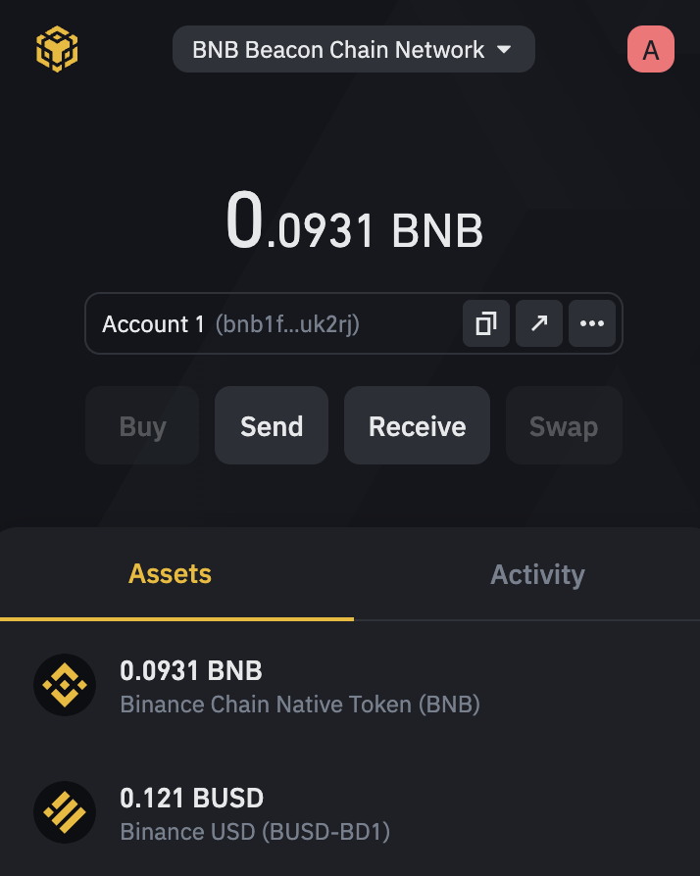
Task: Switch to the Activity tab
Action: pyautogui.click(x=537, y=574)
